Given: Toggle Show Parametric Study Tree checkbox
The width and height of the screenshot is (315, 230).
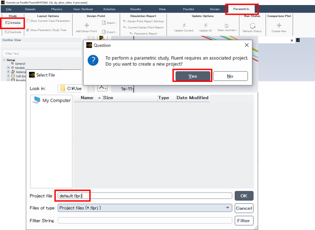Looking at the screenshot, I should tap(28, 30).
